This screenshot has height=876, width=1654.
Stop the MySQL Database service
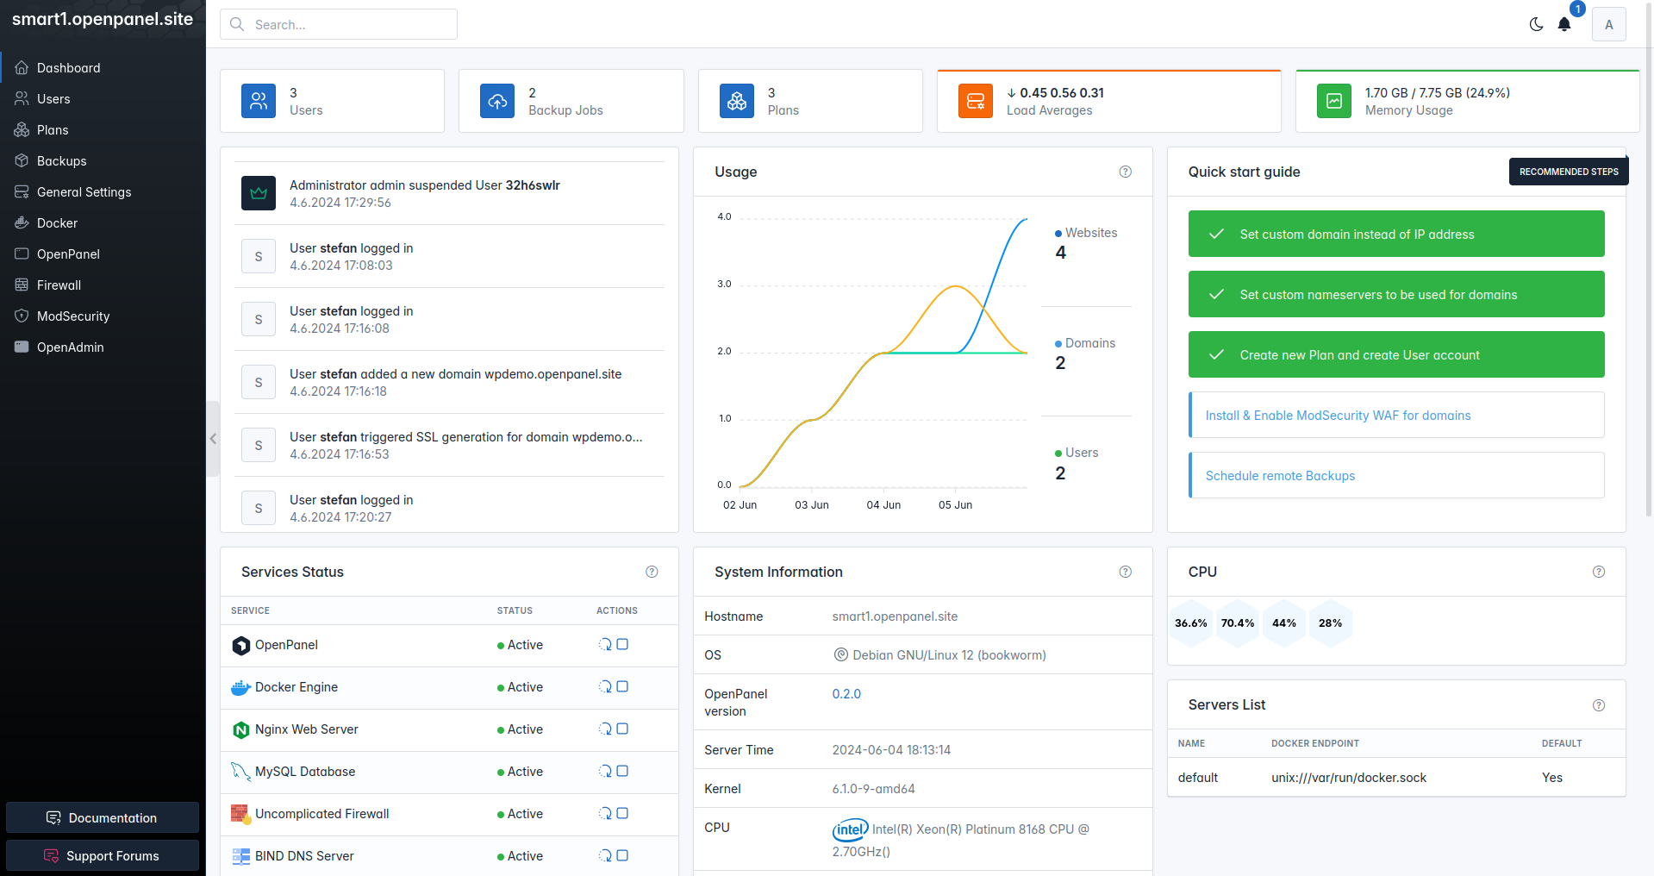(622, 771)
